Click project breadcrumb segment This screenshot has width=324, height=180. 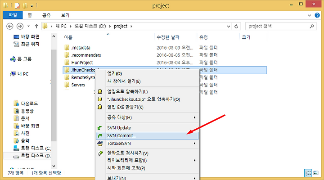point(121,26)
